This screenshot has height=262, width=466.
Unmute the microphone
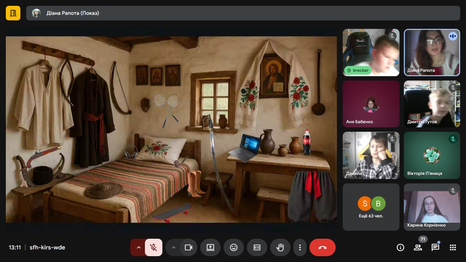click(x=154, y=247)
